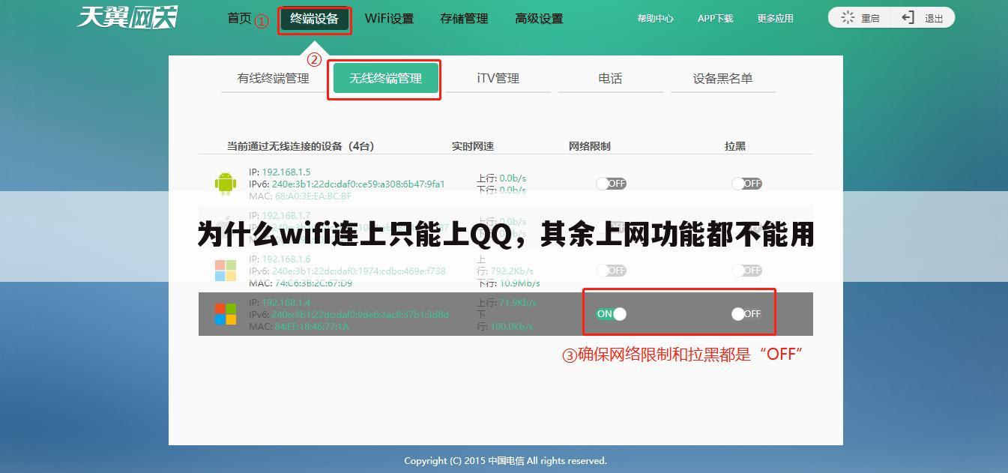Select the iTV管理 tab
The image size is (1008, 473).
(498, 77)
